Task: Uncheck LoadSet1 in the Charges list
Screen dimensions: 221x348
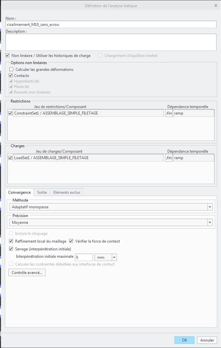Action: click(10, 157)
